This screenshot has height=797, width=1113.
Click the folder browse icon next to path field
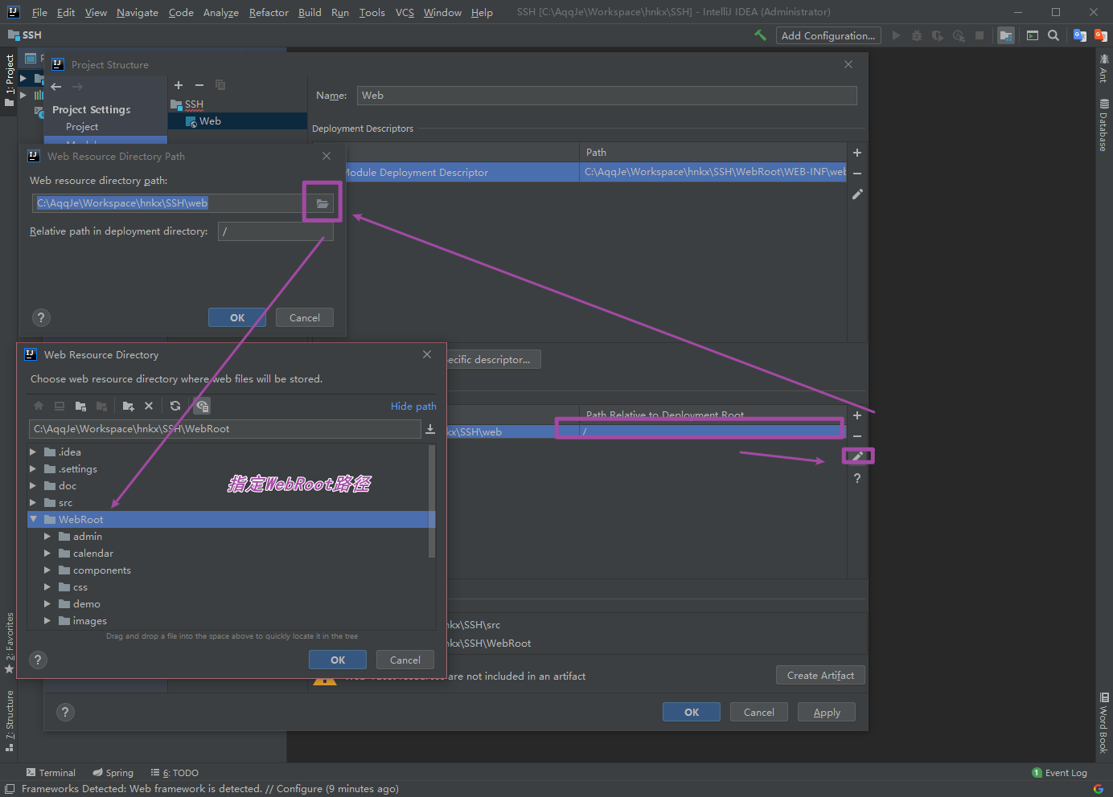point(322,203)
